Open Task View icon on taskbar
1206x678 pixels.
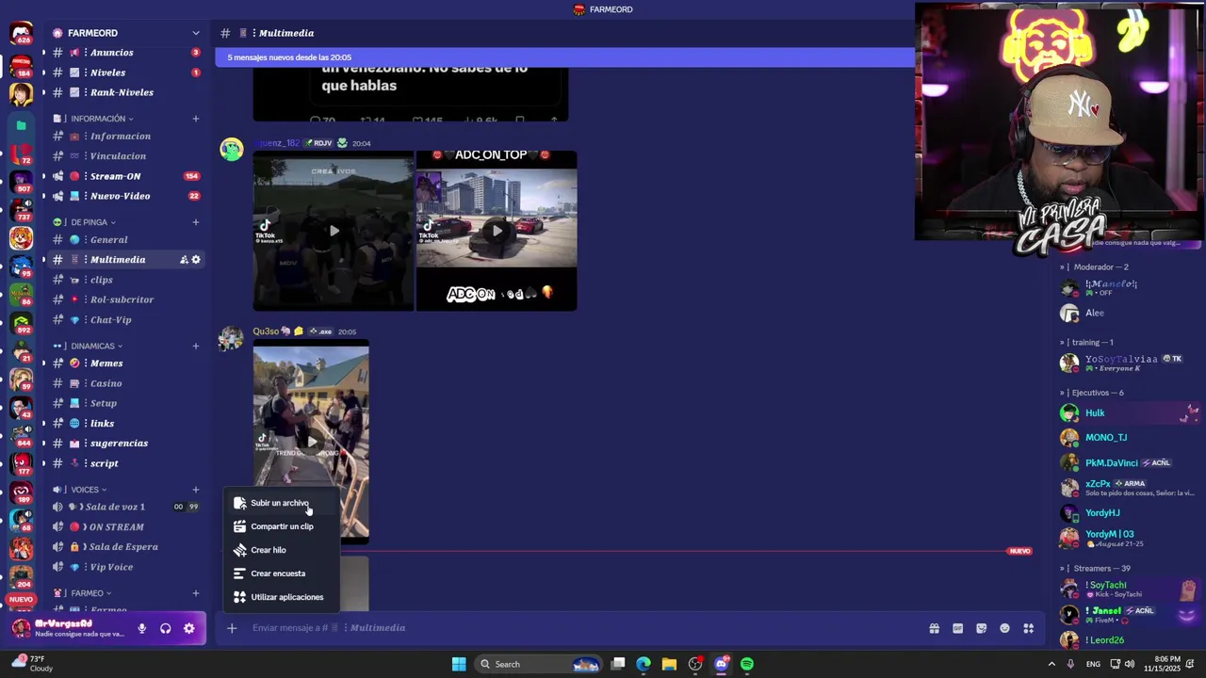click(618, 664)
